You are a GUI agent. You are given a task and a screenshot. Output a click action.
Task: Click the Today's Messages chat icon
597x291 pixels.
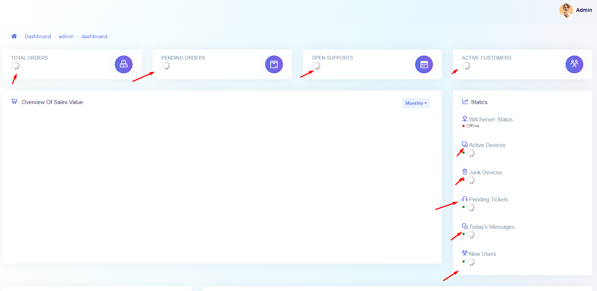tap(464, 226)
